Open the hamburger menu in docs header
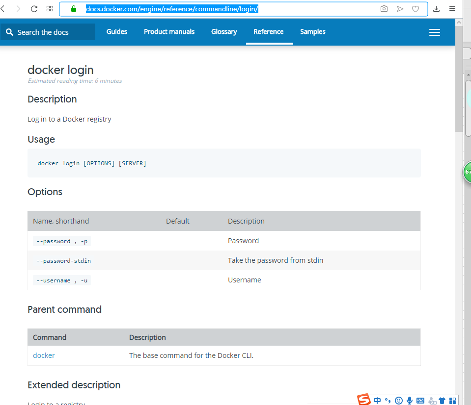This screenshot has width=471, height=405. [434, 32]
